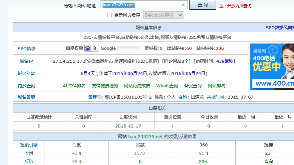This screenshot has height=165, width=294.
Task: Open the 400电话 advertisement banner
Action: click(x=272, y=66)
